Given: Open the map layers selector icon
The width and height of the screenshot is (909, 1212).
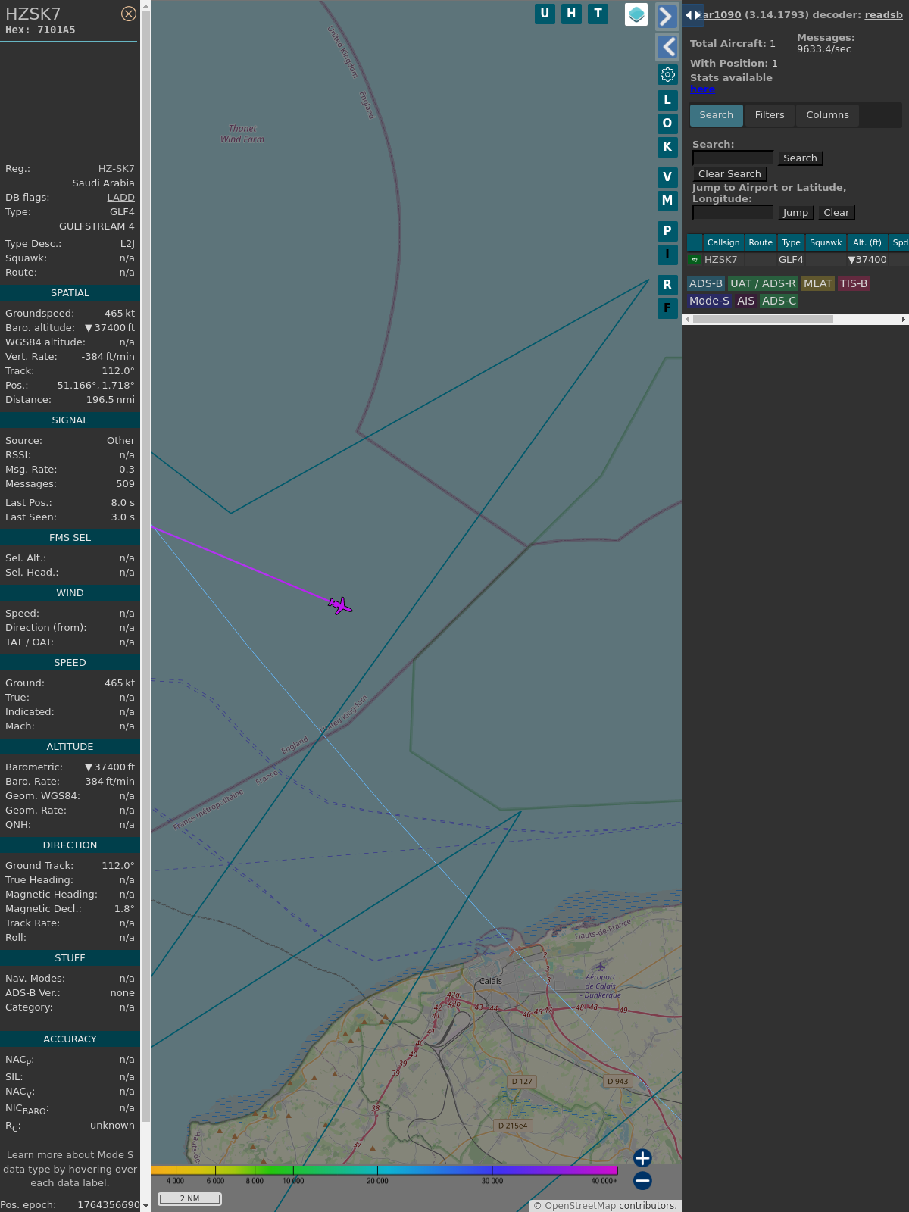Looking at the screenshot, I should click(636, 14).
